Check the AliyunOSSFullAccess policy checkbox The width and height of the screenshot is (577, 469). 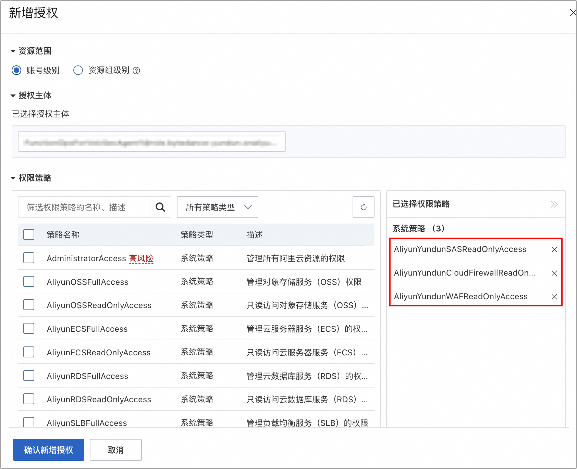pos(29,281)
